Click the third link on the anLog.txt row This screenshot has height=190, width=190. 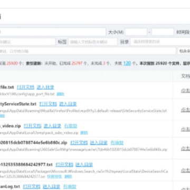point(70,186)
